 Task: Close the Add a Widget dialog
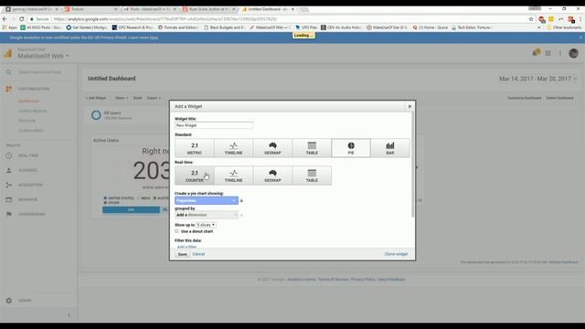click(409, 106)
